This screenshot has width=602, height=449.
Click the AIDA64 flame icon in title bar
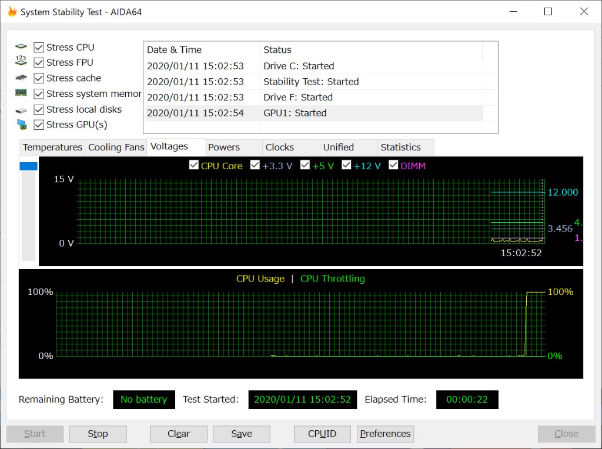pos(12,12)
